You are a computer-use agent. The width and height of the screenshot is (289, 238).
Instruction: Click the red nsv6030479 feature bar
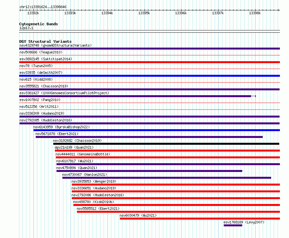click(x=200, y=219)
